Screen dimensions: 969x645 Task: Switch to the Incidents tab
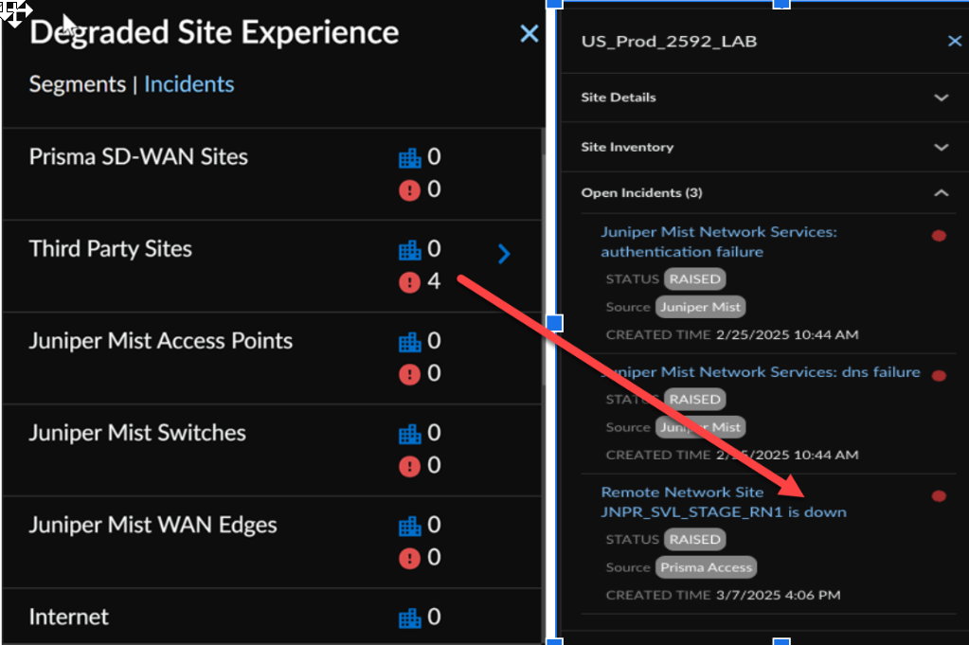(188, 84)
